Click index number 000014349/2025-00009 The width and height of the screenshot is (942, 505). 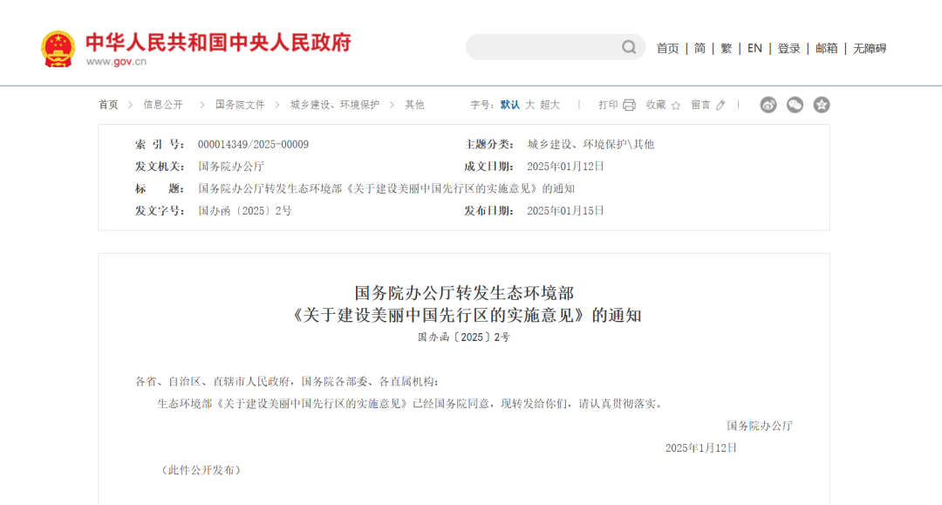coord(254,145)
